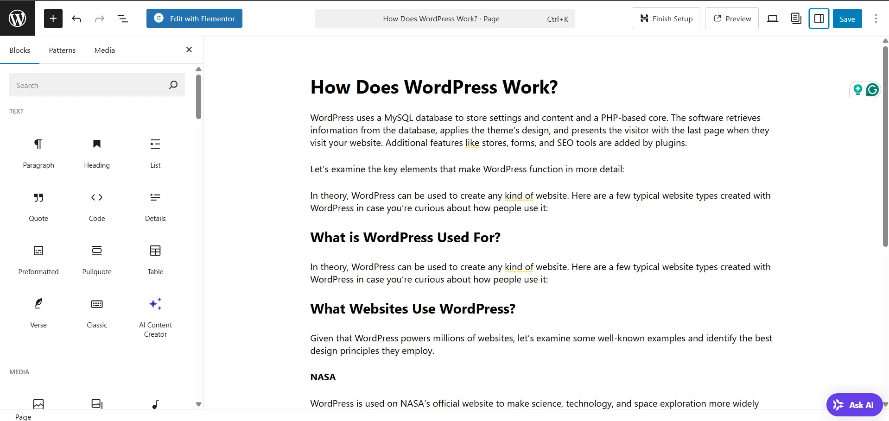Insert the Audio block under Media

pos(155,404)
